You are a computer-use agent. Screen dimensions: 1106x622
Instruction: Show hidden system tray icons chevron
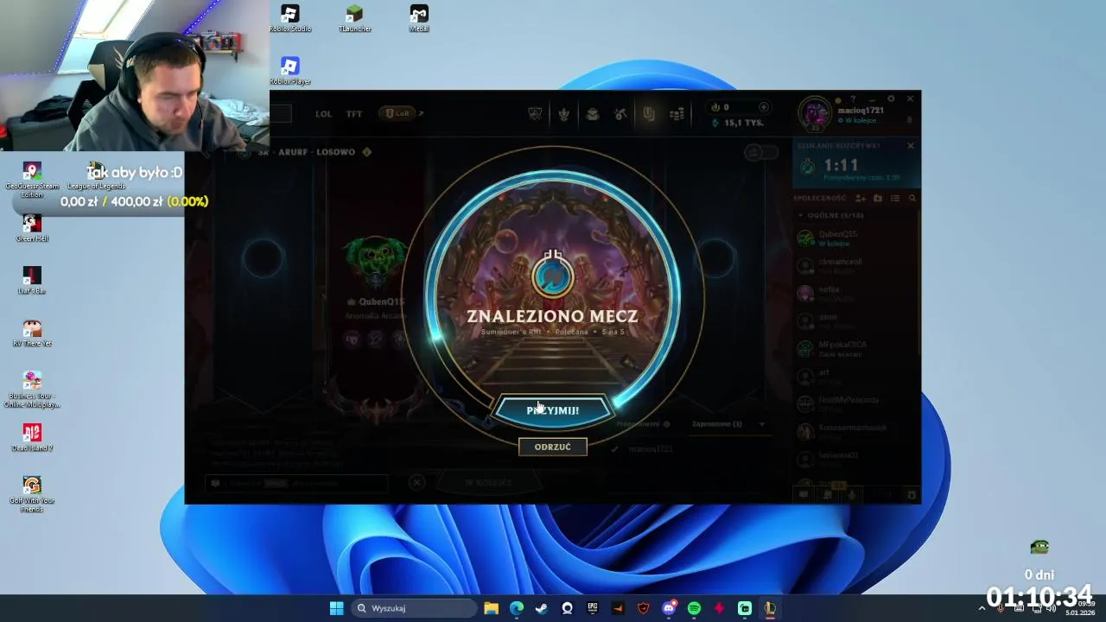(982, 608)
